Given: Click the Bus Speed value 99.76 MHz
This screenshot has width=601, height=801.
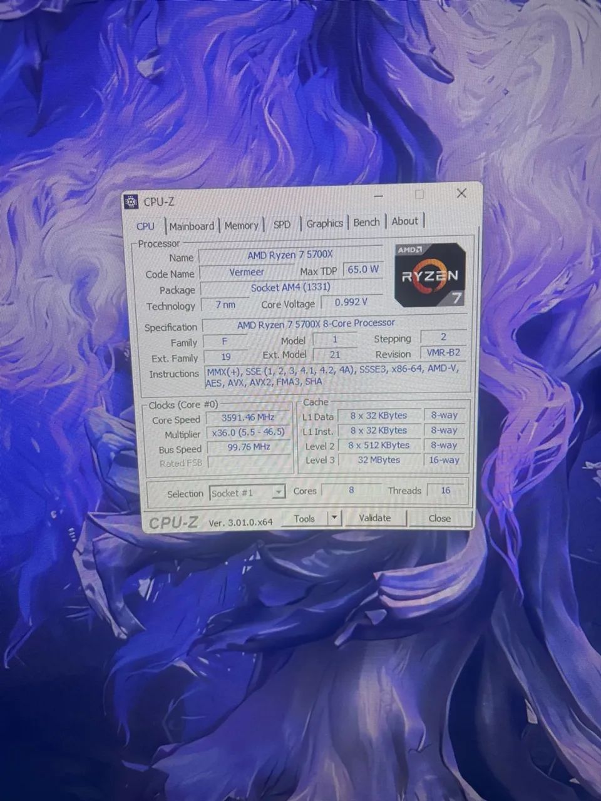Looking at the screenshot, I should click(x=249, y=447).
